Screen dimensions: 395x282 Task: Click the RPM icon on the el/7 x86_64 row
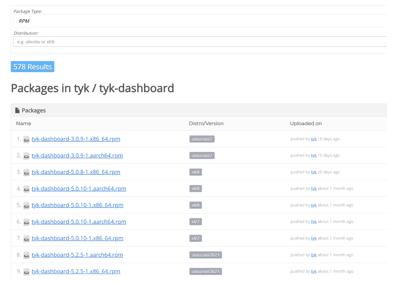click(x=26, y=239)
